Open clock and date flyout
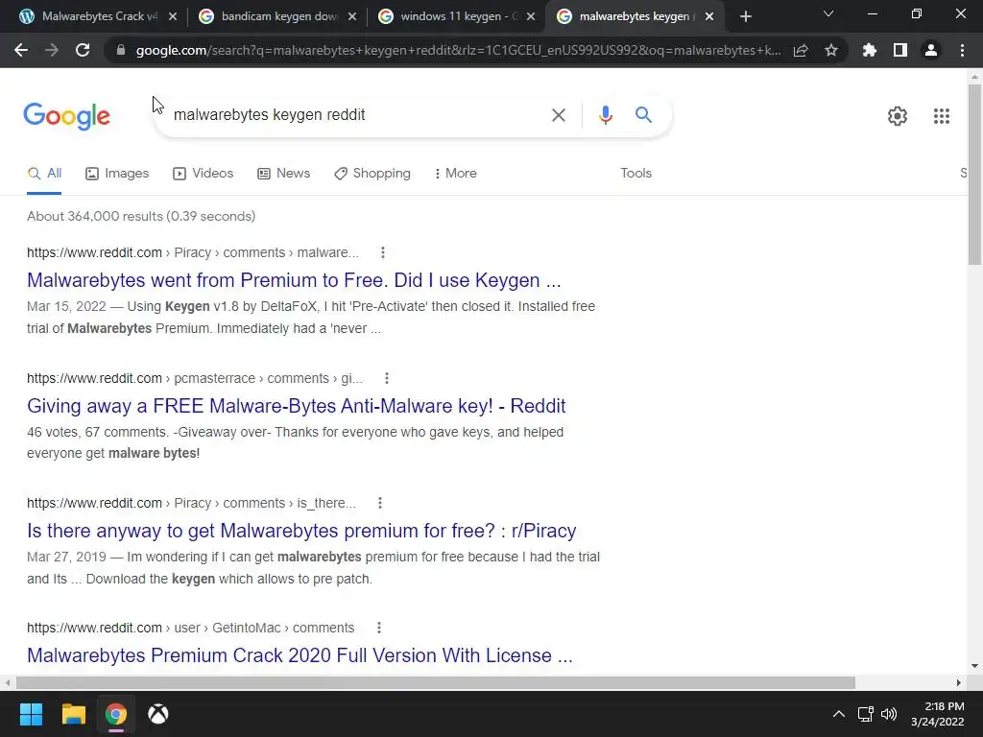The image size is (983, 737). pyautogui.click(x=938, y=714)
